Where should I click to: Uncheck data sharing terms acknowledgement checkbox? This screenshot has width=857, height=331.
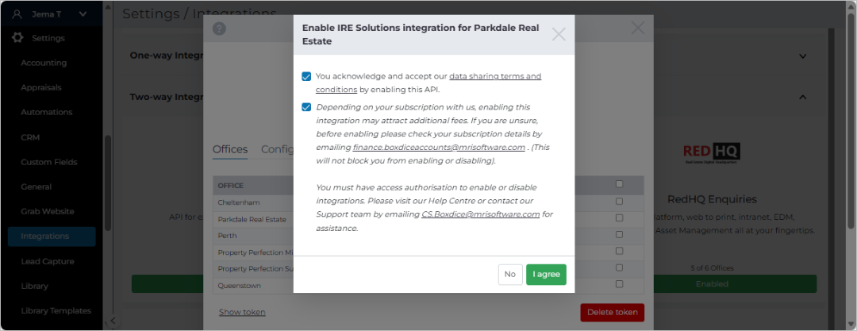click(306, 76)
